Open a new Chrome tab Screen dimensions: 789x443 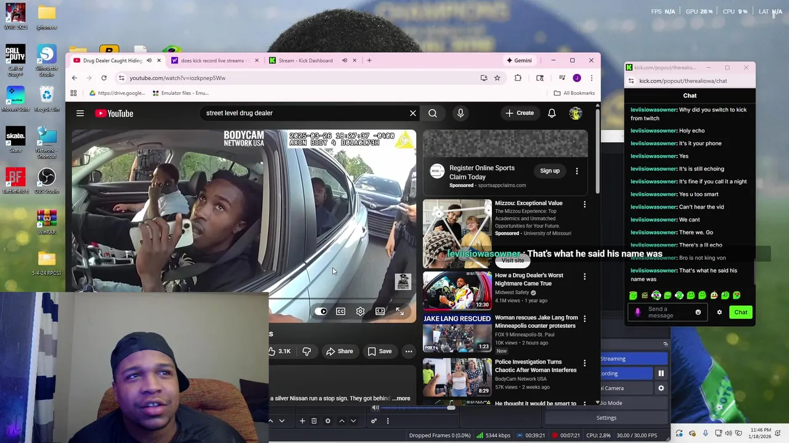tap(369, 60)
